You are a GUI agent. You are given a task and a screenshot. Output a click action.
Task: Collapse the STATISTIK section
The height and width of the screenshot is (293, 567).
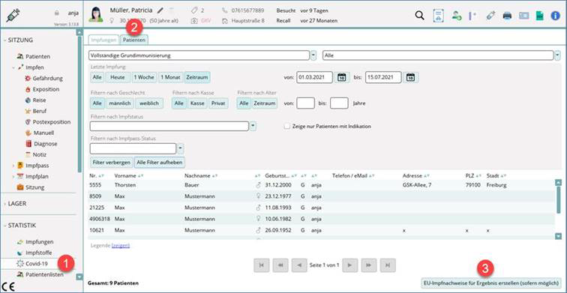pos(4,226)
